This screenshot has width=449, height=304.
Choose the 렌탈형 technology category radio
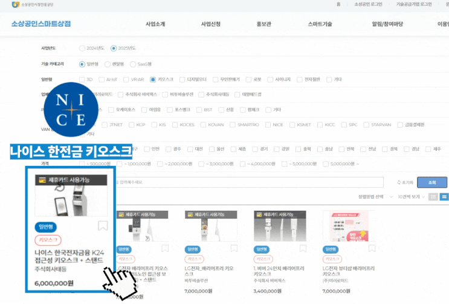(108, 64)
